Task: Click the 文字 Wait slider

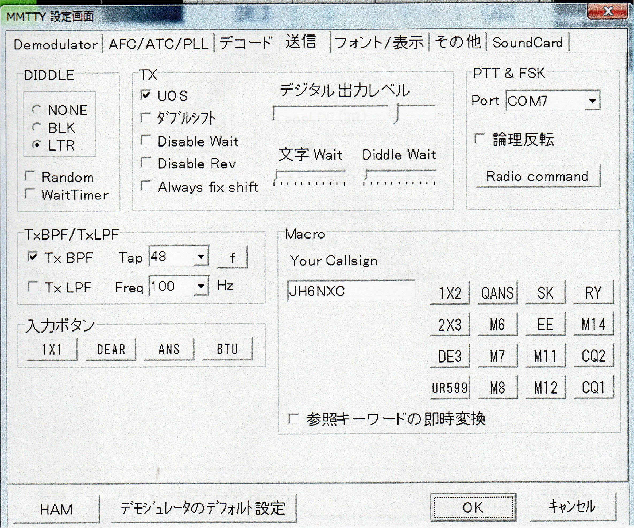Action: coord(310,177)
